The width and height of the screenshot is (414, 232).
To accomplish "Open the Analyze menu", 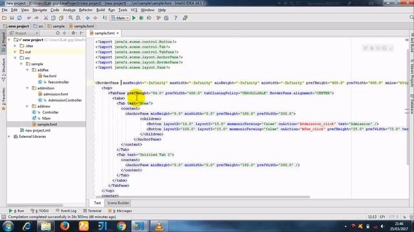I will [x=69, y=10].
